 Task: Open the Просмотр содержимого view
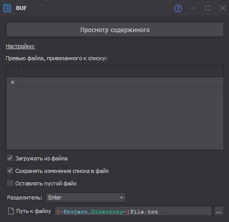point(115,30)
